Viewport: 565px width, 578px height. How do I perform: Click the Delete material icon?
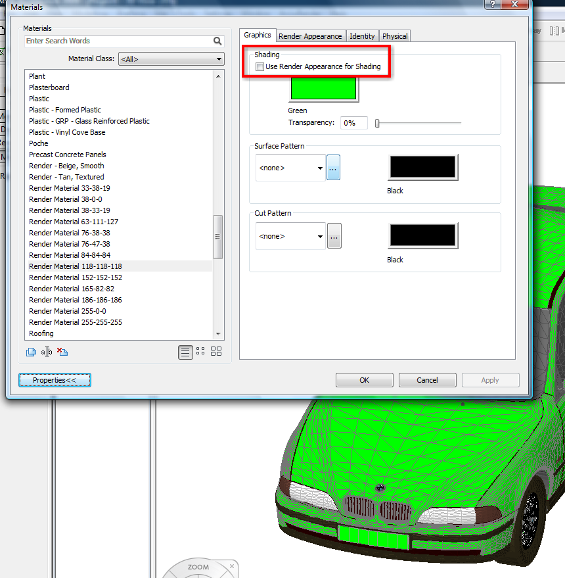click(62, 352)
